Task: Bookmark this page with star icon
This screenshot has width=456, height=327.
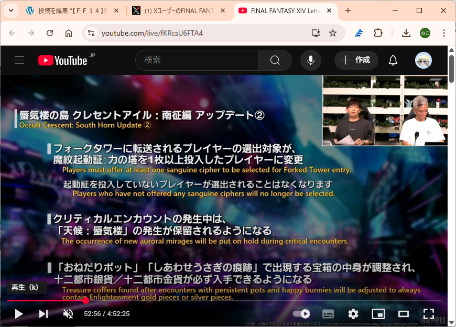Action: 333,33
